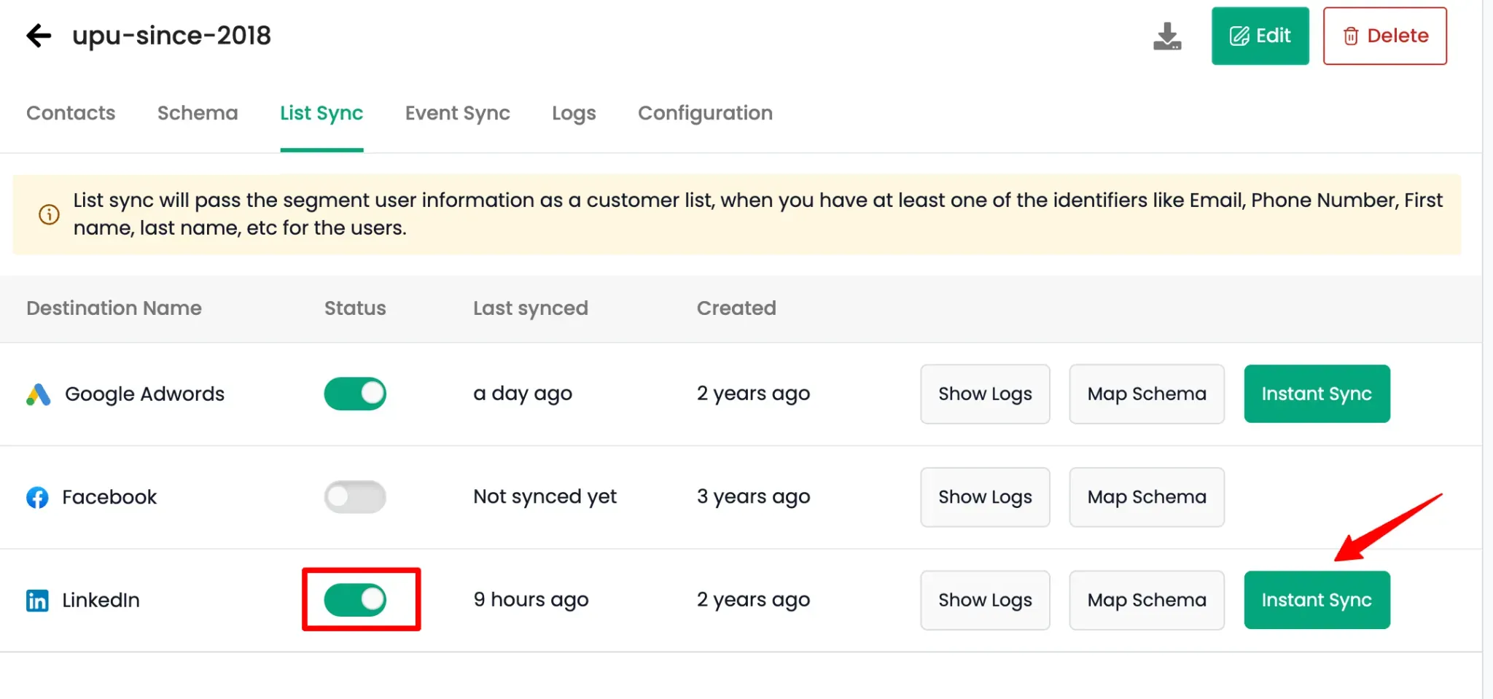Turn off the LinkedIn status toggle
The image size is (1493, 699).
point(355,600)
